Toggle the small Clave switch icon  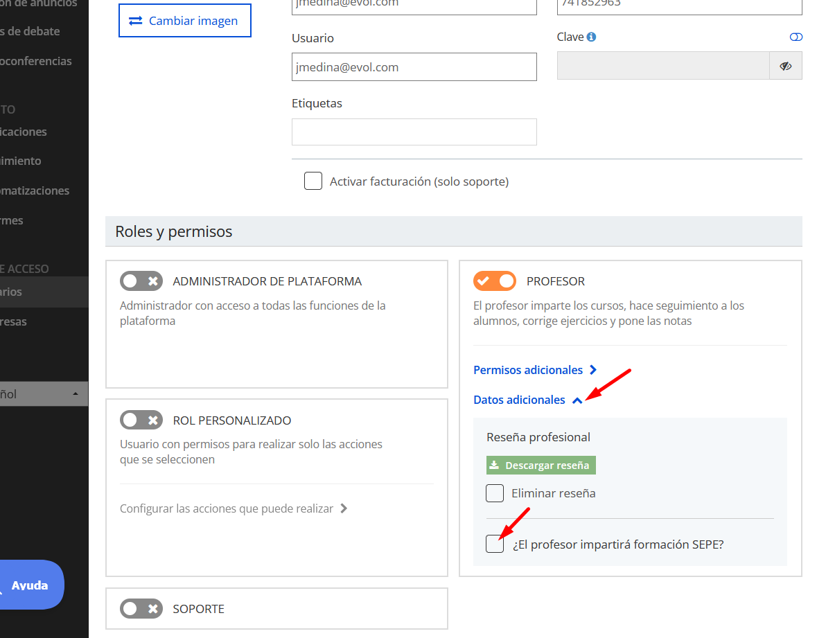point(796,37)
